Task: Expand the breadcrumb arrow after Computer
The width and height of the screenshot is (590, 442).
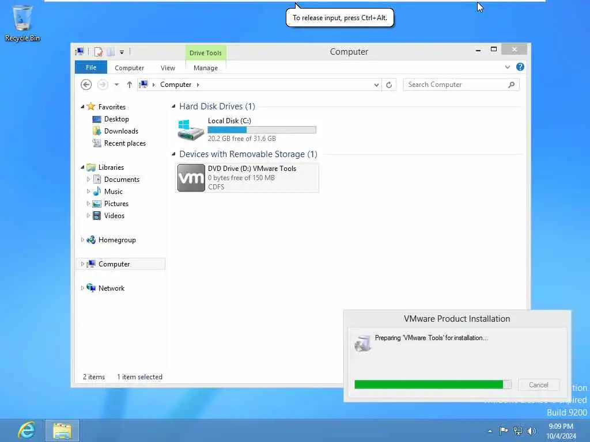Action: (198, 85)
